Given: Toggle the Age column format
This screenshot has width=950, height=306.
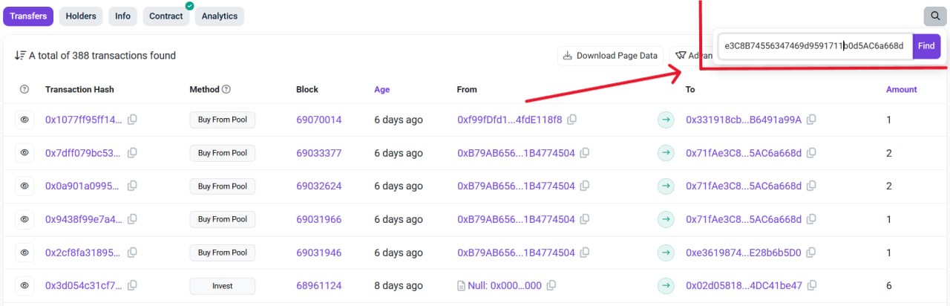Looking at the screenshot, I should coord(382,89).
